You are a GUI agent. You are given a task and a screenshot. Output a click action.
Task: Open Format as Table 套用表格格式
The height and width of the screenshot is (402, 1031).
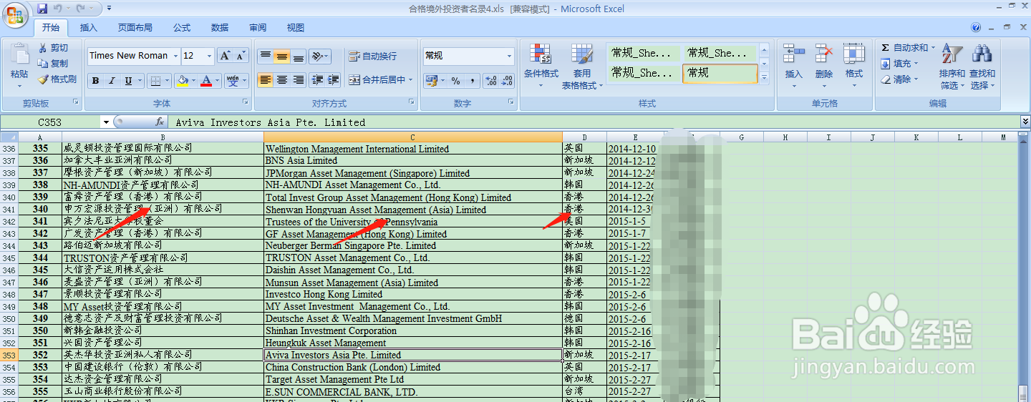click(582, 66)
